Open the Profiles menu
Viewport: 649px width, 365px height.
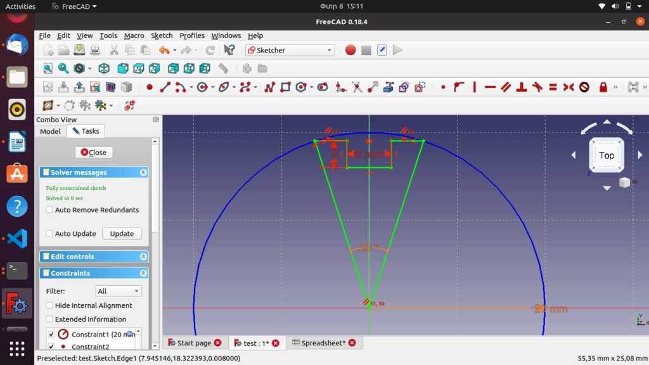(191, 35)
